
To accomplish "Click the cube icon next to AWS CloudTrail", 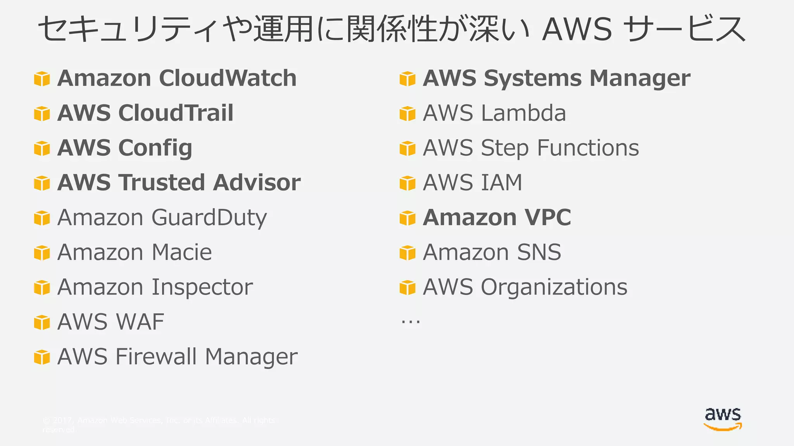I will (42, 113).
